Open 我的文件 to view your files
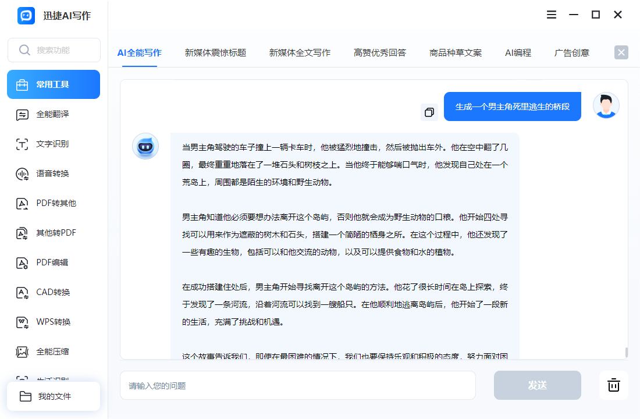This screenshot has width=640, height=419. (54, 396)
